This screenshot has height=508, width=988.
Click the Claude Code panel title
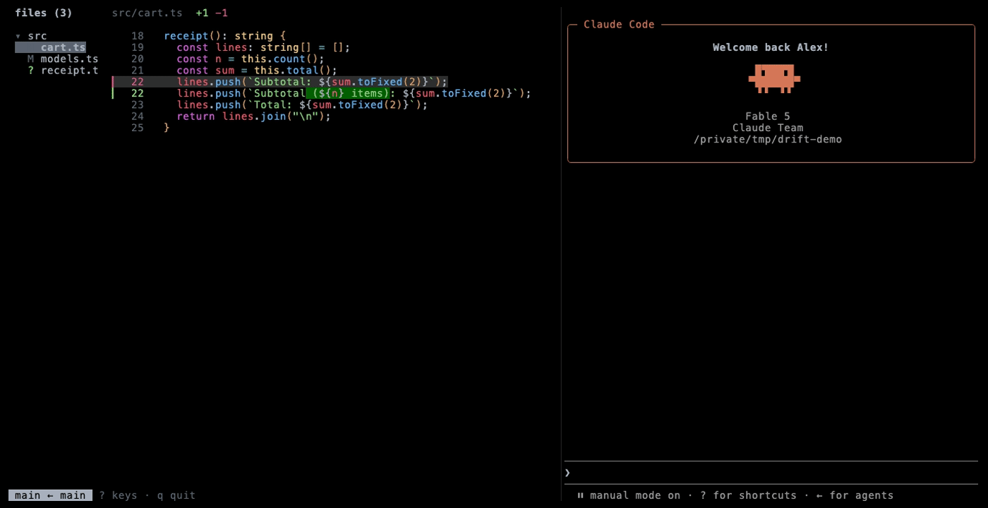(x=619, y=24)
